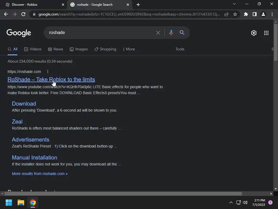Share this page via address bar icon

(226, 14)
